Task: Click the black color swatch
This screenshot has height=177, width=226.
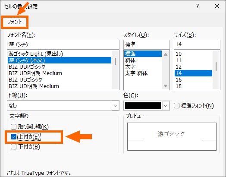Action: [143, 106]
